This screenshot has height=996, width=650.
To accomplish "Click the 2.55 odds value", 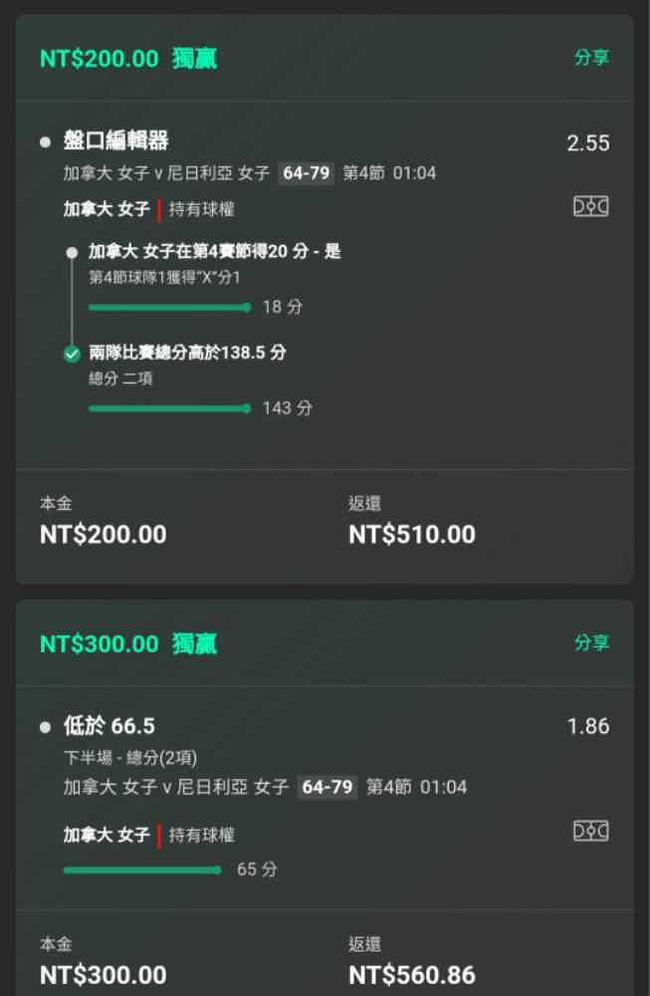I will (587, 143).
